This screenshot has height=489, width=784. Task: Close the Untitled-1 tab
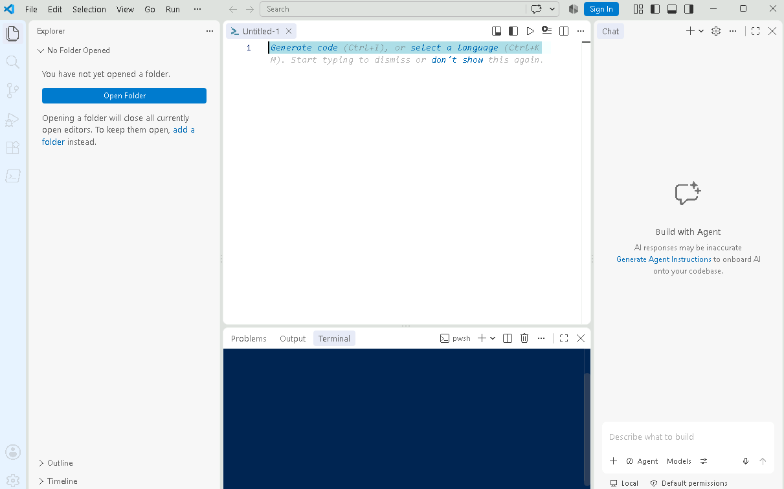[x=289, y=31]
